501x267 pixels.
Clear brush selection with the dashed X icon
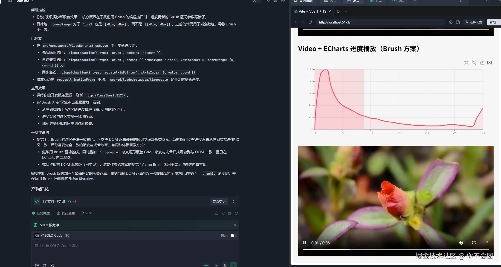[490, 63]
